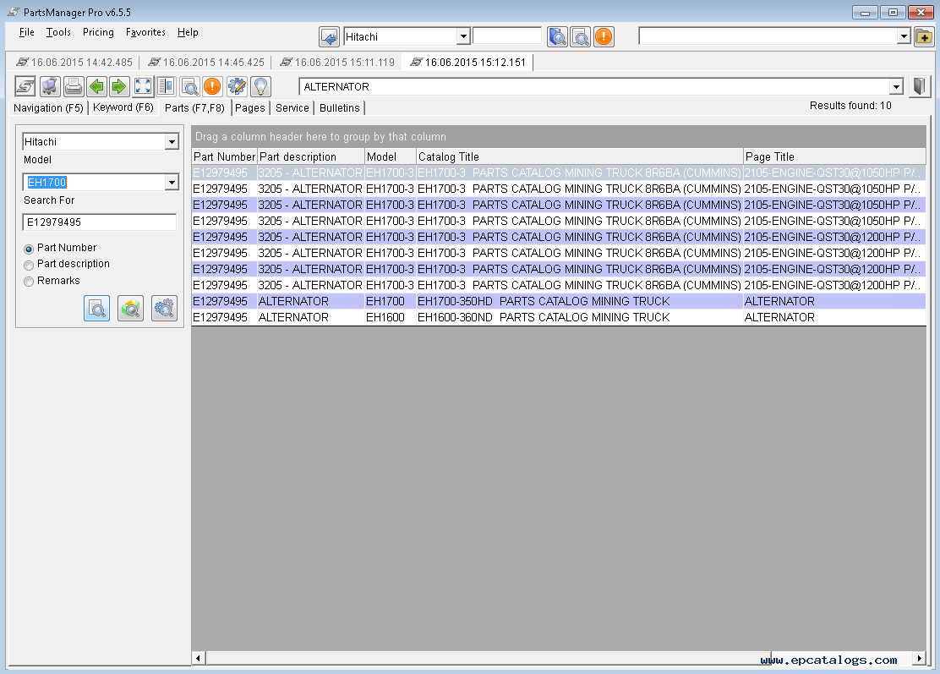The height and width of the screenshot is (674, 940).
Task: Click the lightbulb hint icon
Action: [260, 86]
